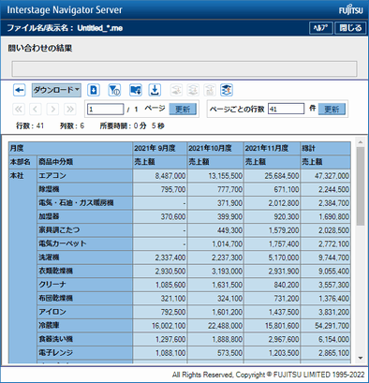Click the filter condition info icon
This screenshot has height=383, width=369.
tap(114, 90)
